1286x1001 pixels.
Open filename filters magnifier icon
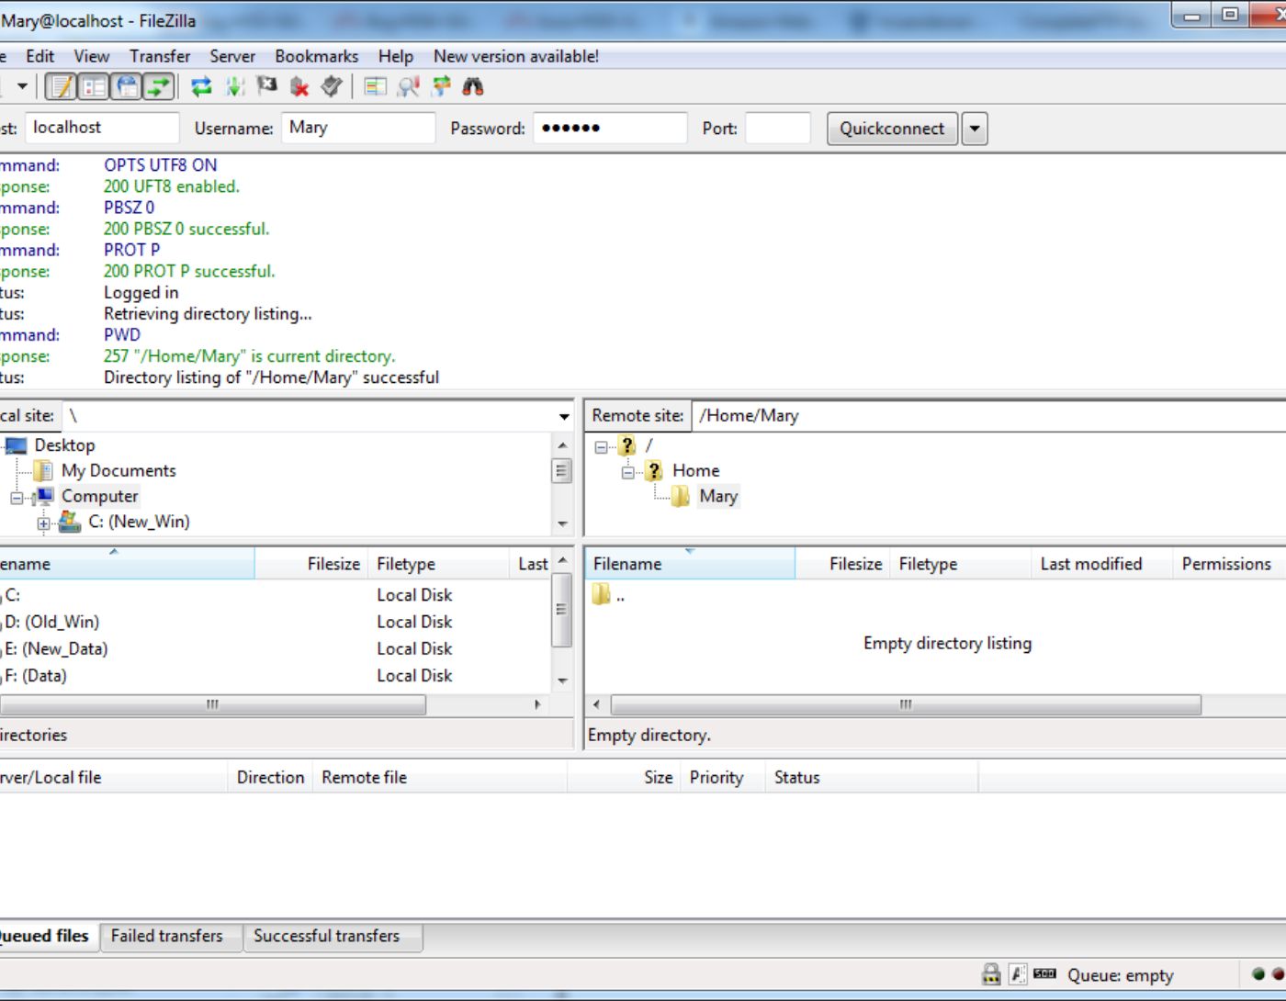(x=409, y=87)
